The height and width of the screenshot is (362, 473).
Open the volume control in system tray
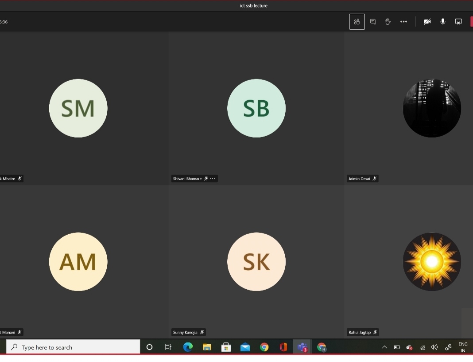434,347
